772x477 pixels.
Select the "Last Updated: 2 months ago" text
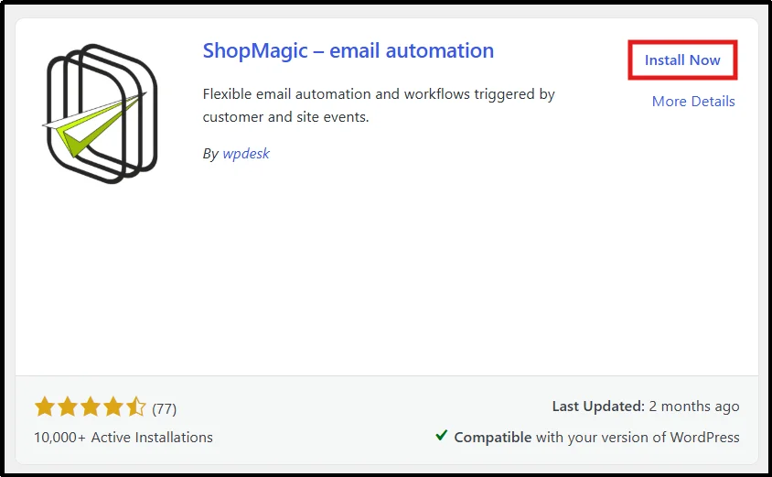(x=646, y=406)
